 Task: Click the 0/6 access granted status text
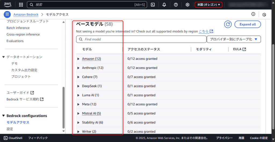(141, 122)
